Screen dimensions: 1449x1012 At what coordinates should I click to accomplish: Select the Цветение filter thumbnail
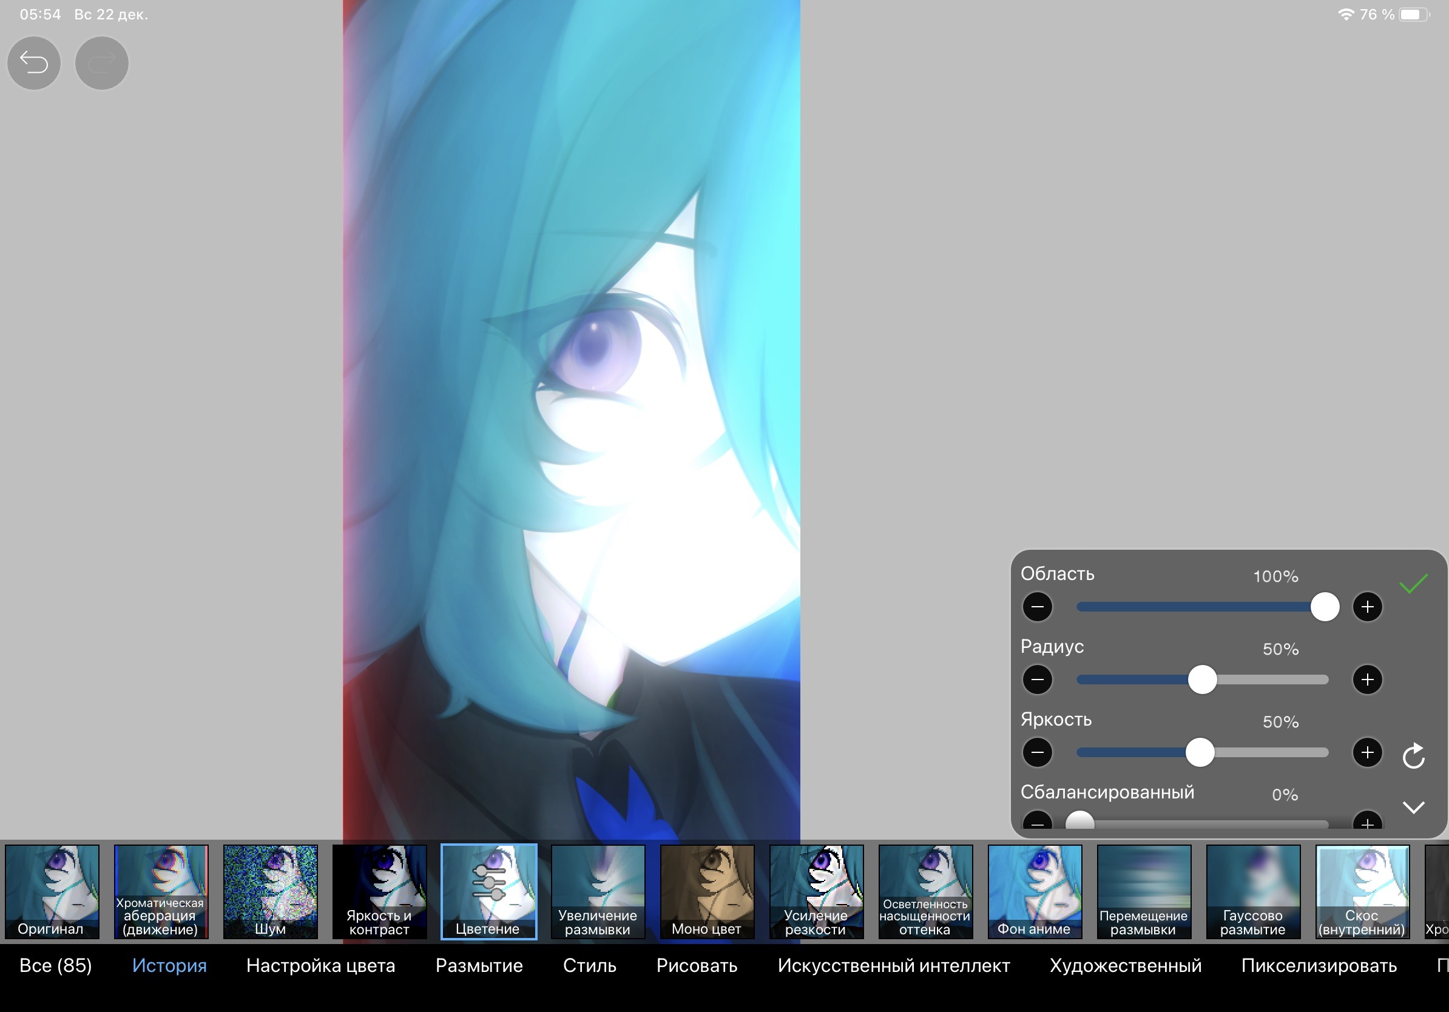coord(489,891)
